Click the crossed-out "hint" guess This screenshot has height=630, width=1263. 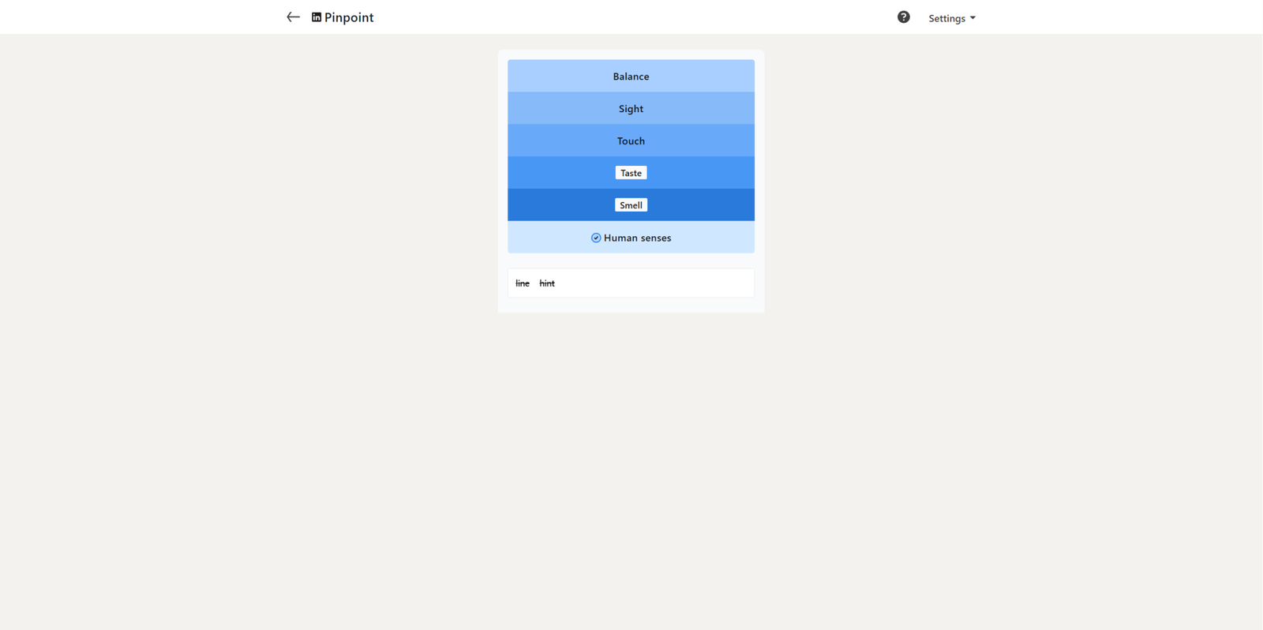[x=547, y=283]
